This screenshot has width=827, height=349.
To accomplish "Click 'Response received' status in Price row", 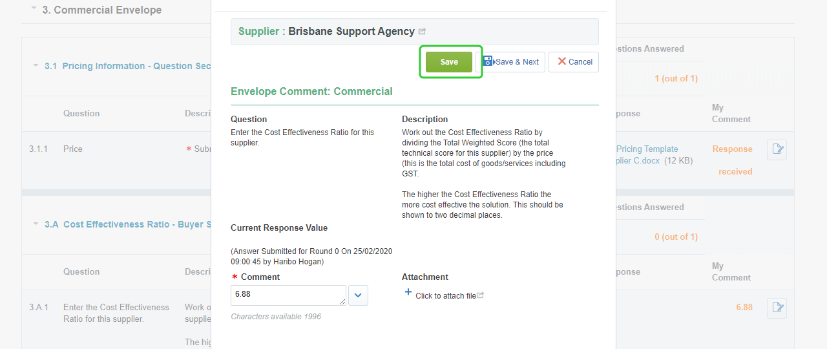I will click(733, 160).
